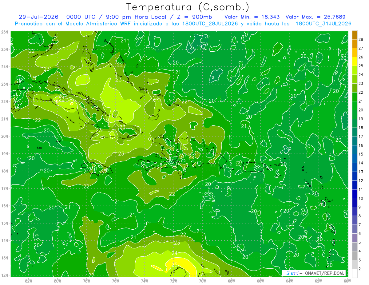The width and height of the screenshot is (369, 285).
Task: Click the color bar segment between 23 and 24
Action: [x=355, y=79]
